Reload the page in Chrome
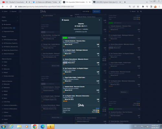 point(11,6)
